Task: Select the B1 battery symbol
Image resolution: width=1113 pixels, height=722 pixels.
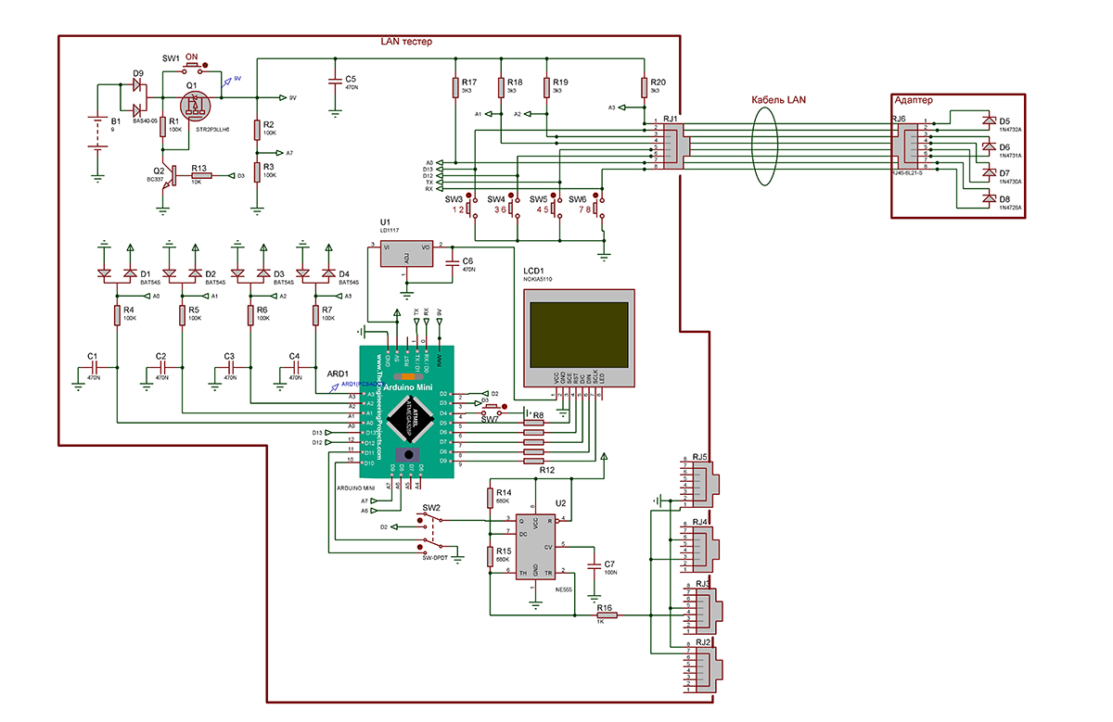Action: [96, 132]
